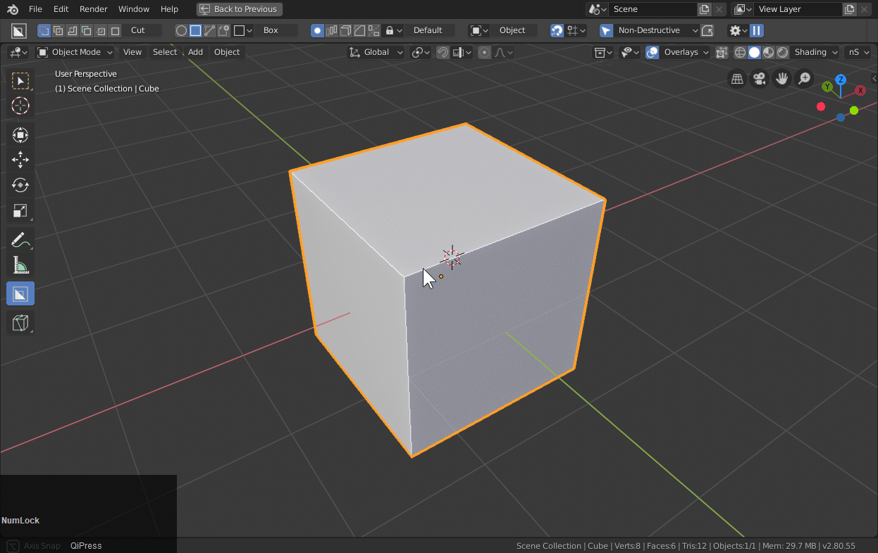The width and height of the screenshot is (878, 553).
Task: Open the Add menu
Action: [x=195, y=52]
